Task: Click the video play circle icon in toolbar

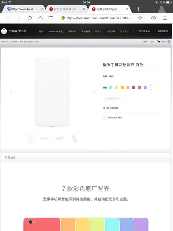Action: pyautogui.click(x=153, y=18)
